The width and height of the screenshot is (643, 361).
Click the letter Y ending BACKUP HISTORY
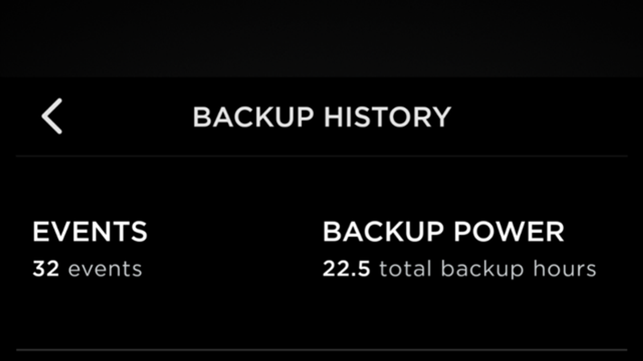[x=442, y=117]
